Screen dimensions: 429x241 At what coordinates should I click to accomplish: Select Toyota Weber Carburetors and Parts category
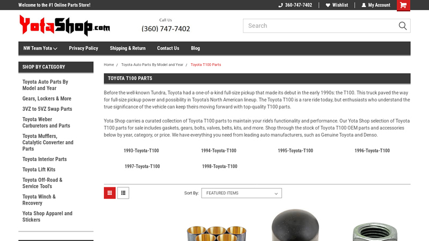coord(46,123)
